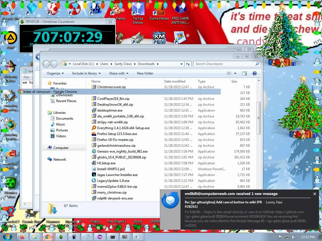
Task: Click the network tray icon
Action: (287, 237)
